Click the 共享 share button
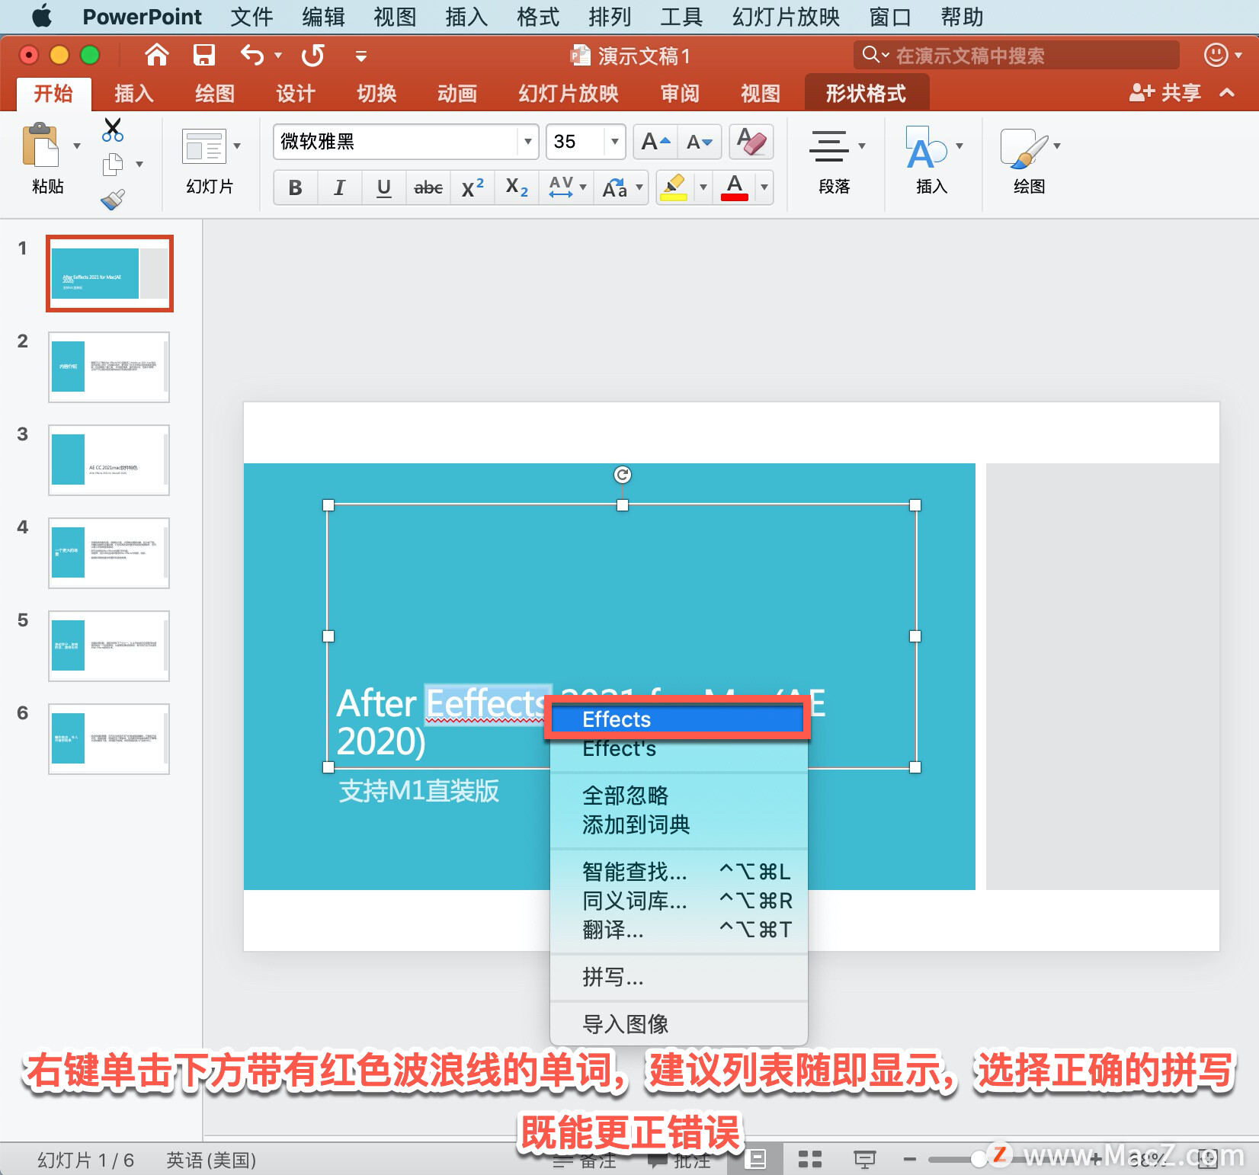The width and height of the screenshot is (1259, 1175). [x=1165, y=93]
